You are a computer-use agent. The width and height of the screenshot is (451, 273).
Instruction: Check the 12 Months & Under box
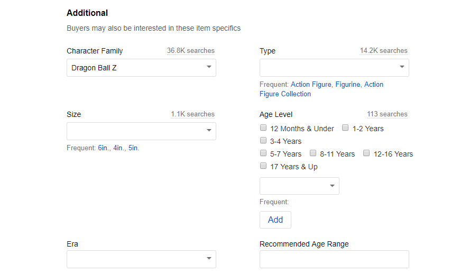(x=263, y=128)
